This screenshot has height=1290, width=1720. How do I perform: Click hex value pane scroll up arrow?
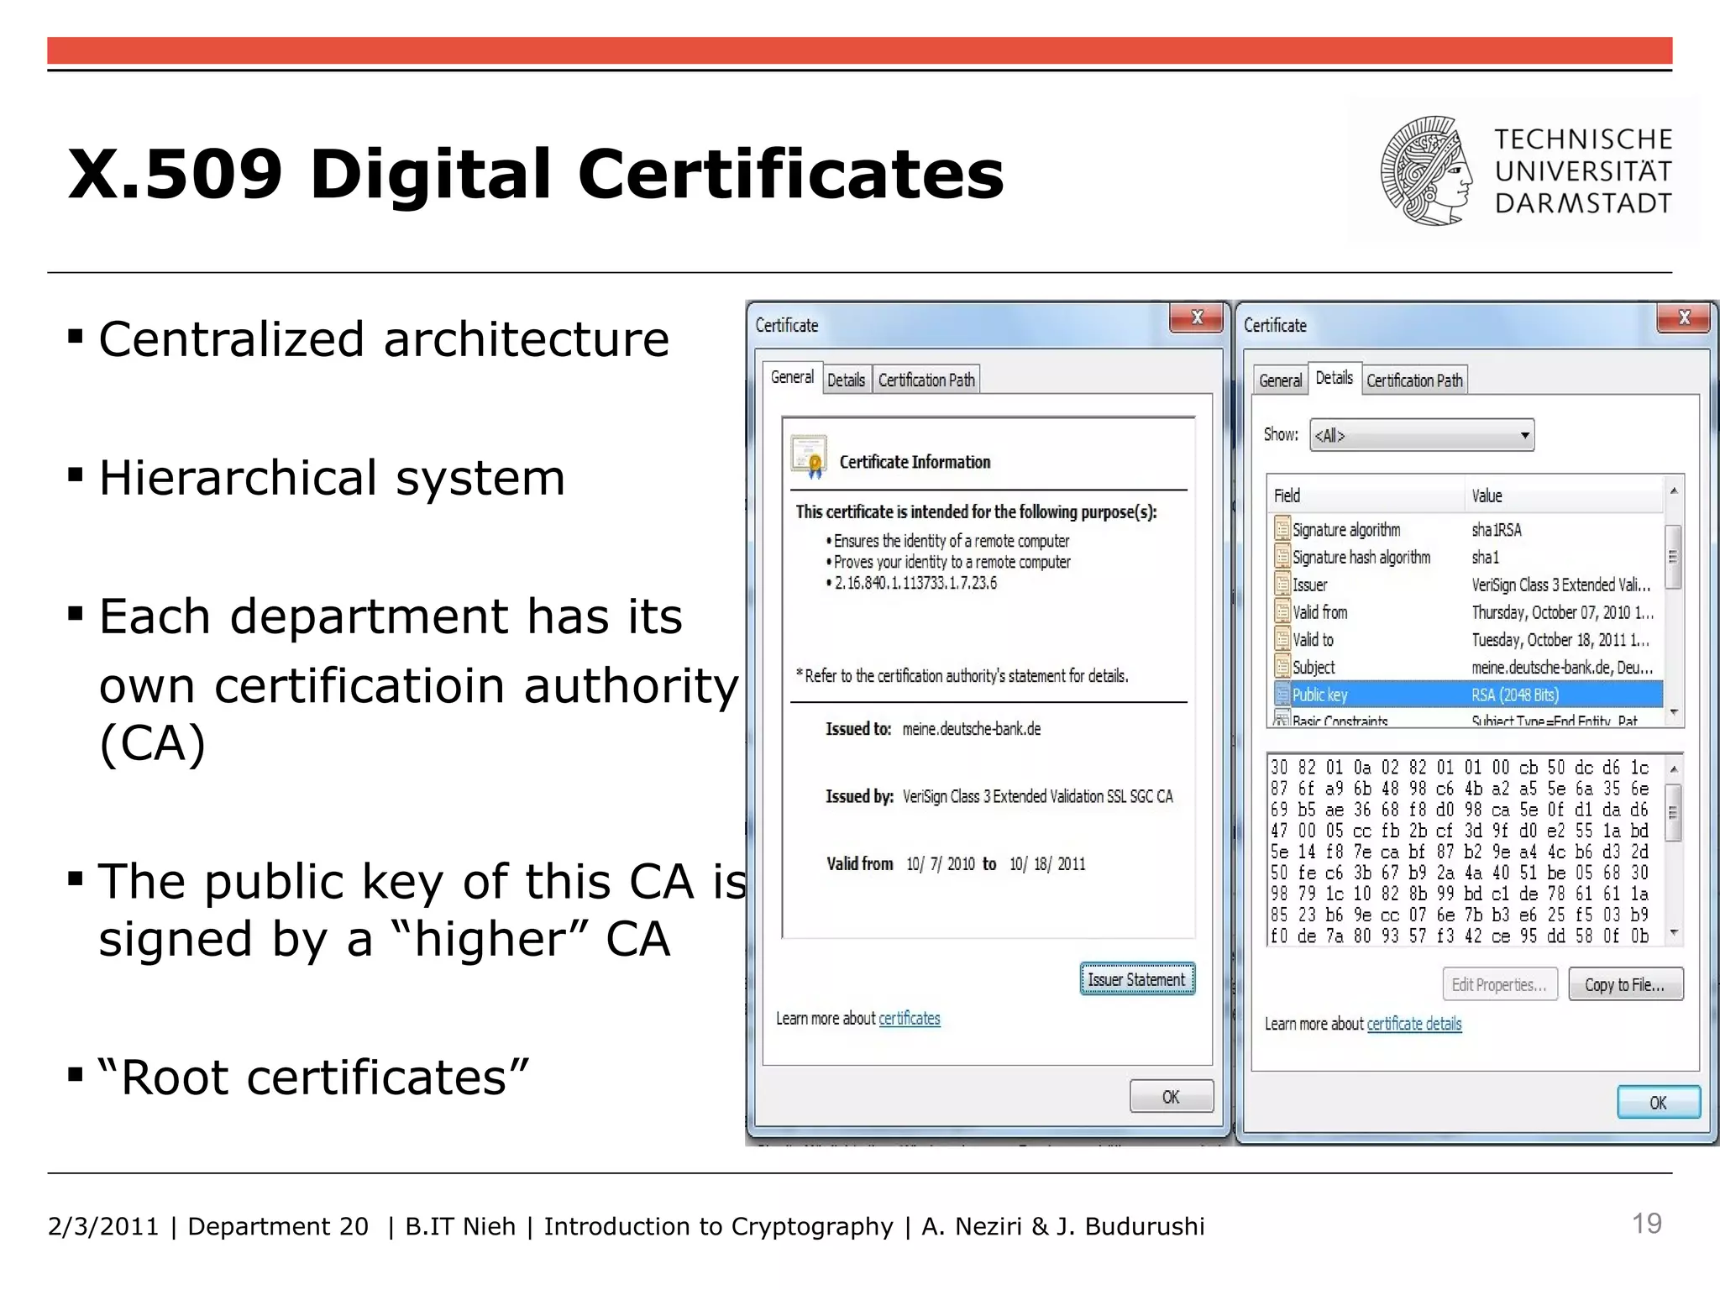[x=1674, y=768]
